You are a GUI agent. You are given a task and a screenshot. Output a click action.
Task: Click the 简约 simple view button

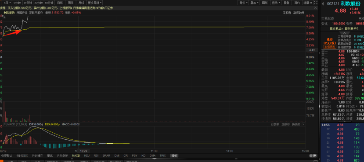coord(297,3)
